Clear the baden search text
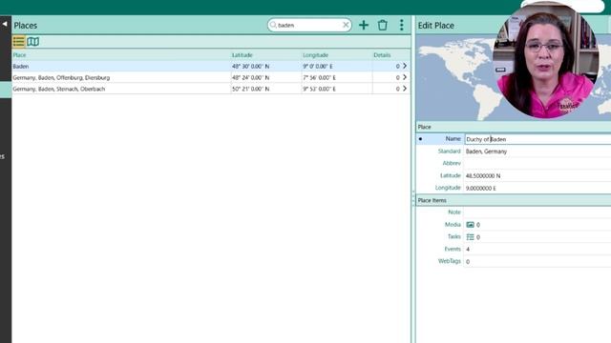 coord(346,25)
